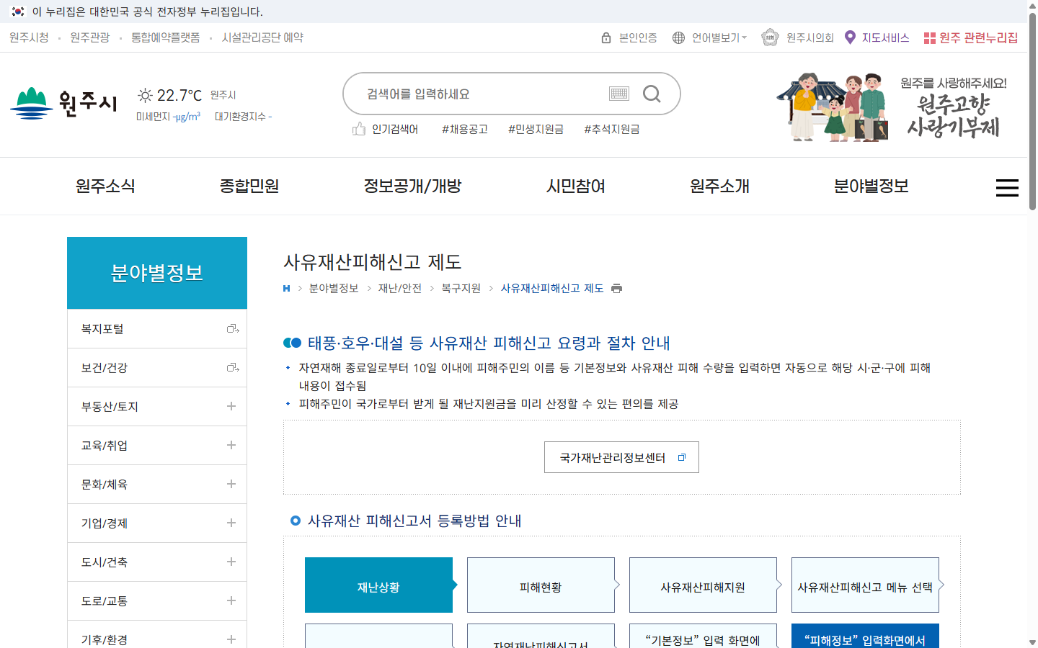This screenshot has width=1038, height=648.
Task: Click the page vertical scrollbar thumb
Action: (1032, 112)
